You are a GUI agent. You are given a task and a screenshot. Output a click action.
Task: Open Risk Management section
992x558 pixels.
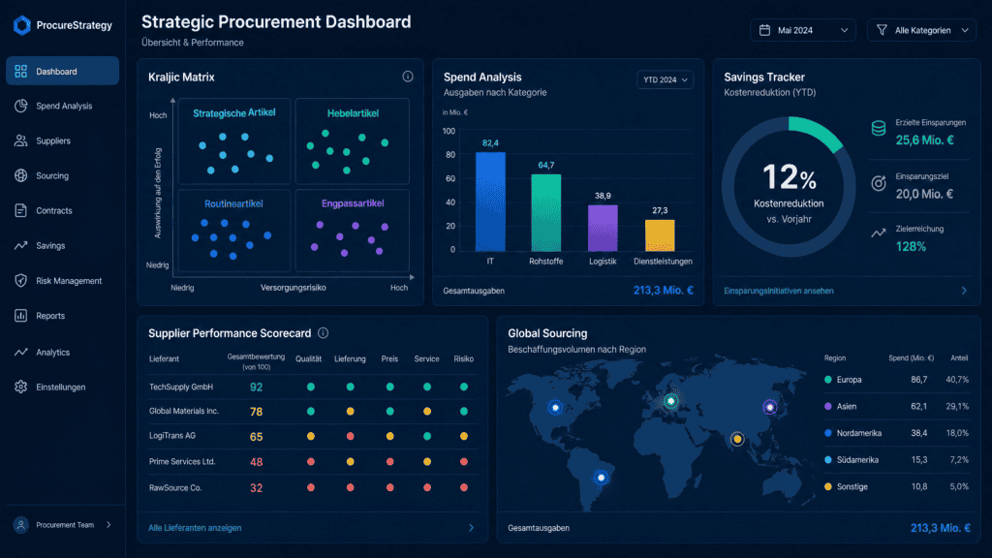[63, 280]
